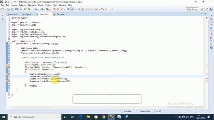Click the Open Task toolbar icon
214x120 pixels.
pos(58,9)
